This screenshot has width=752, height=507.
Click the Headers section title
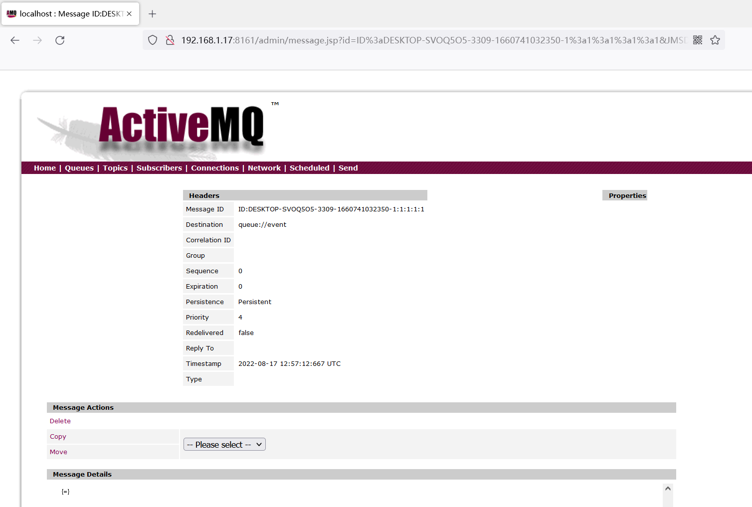[x=204, y=195]
